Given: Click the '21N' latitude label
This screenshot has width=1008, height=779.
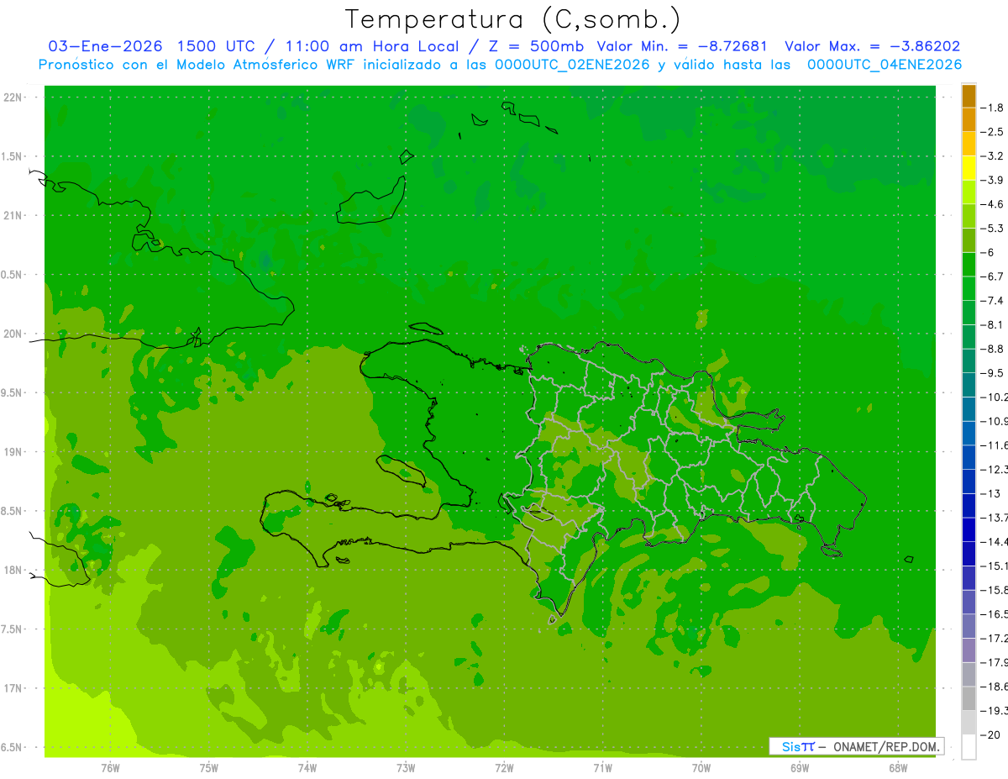Looking at the screenshot, I should (x=13, y=216).
